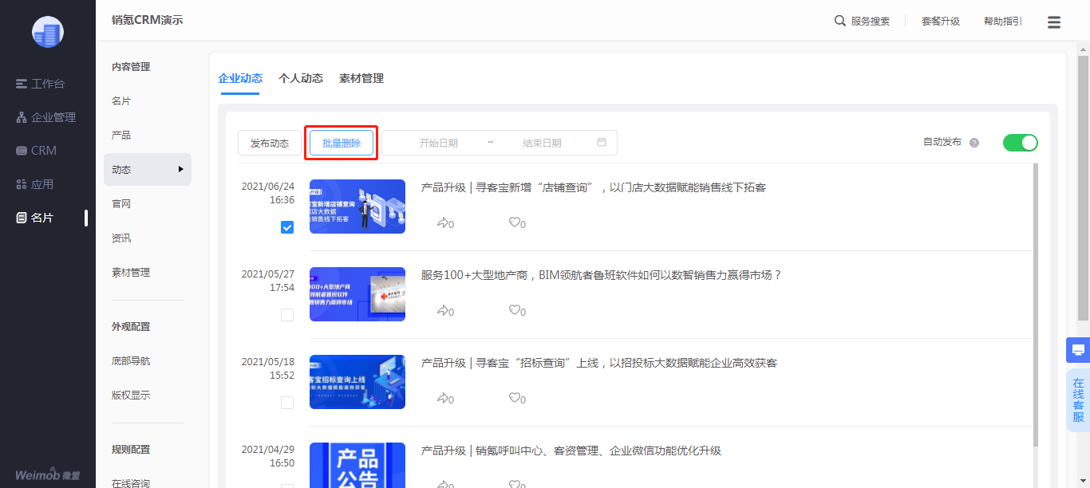This screenshot has width=1090, height=488.
Task: Click the 开始日期 field
Action: 438,143
